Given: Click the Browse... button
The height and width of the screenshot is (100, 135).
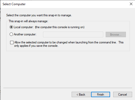Looking at the screenshot, I should click(x=116, y=35).
